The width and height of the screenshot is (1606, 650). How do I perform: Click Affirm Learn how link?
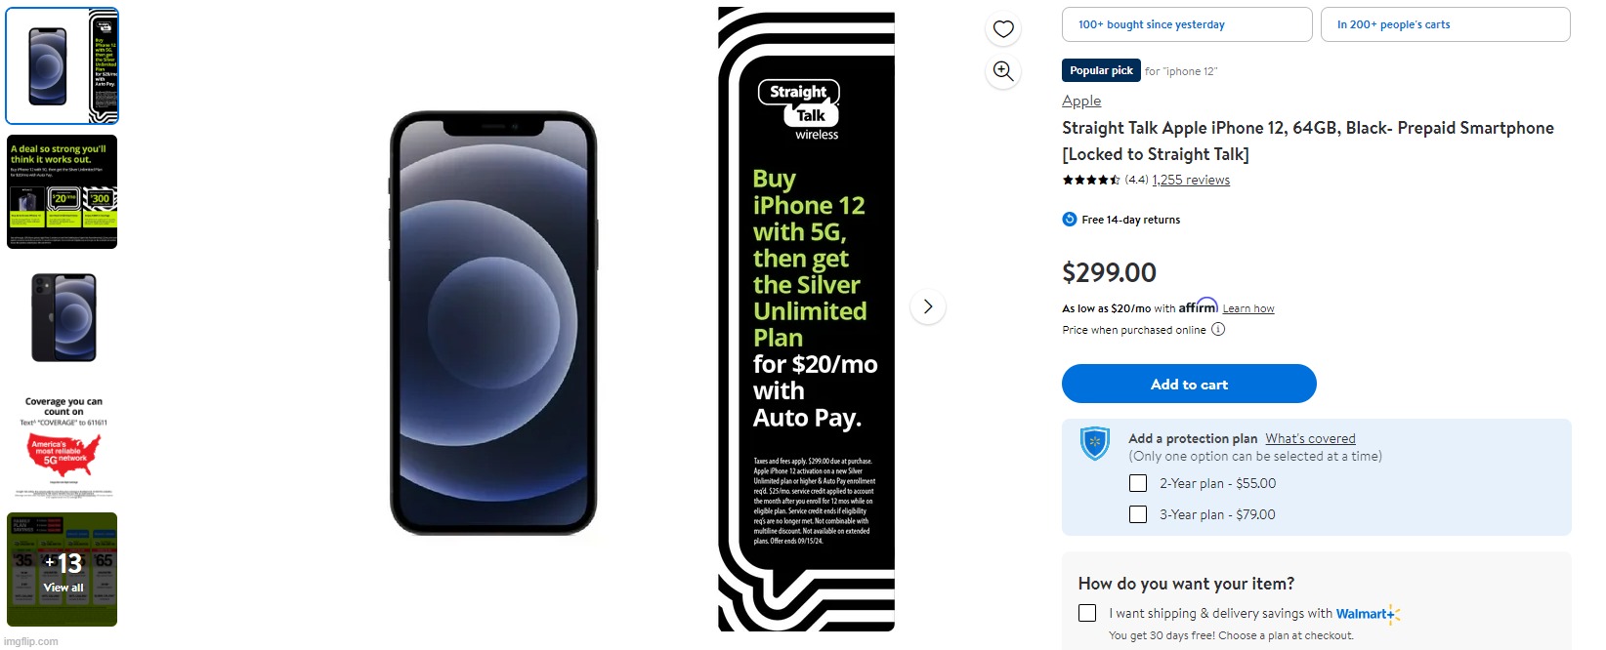click(x=1248, y=308)
